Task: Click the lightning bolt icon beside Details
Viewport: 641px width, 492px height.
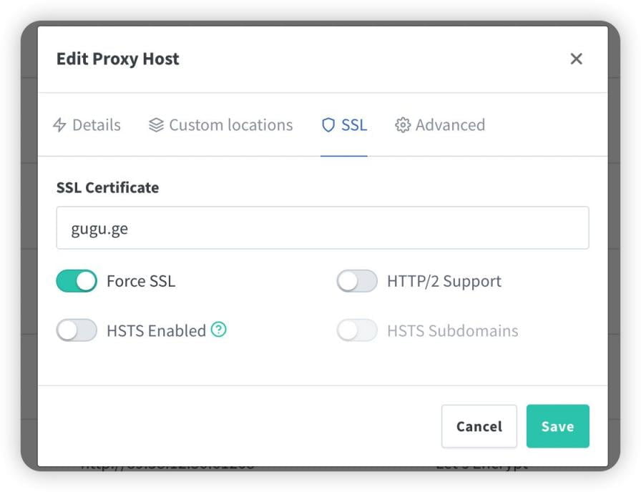Action: click(x=60, y=125)
